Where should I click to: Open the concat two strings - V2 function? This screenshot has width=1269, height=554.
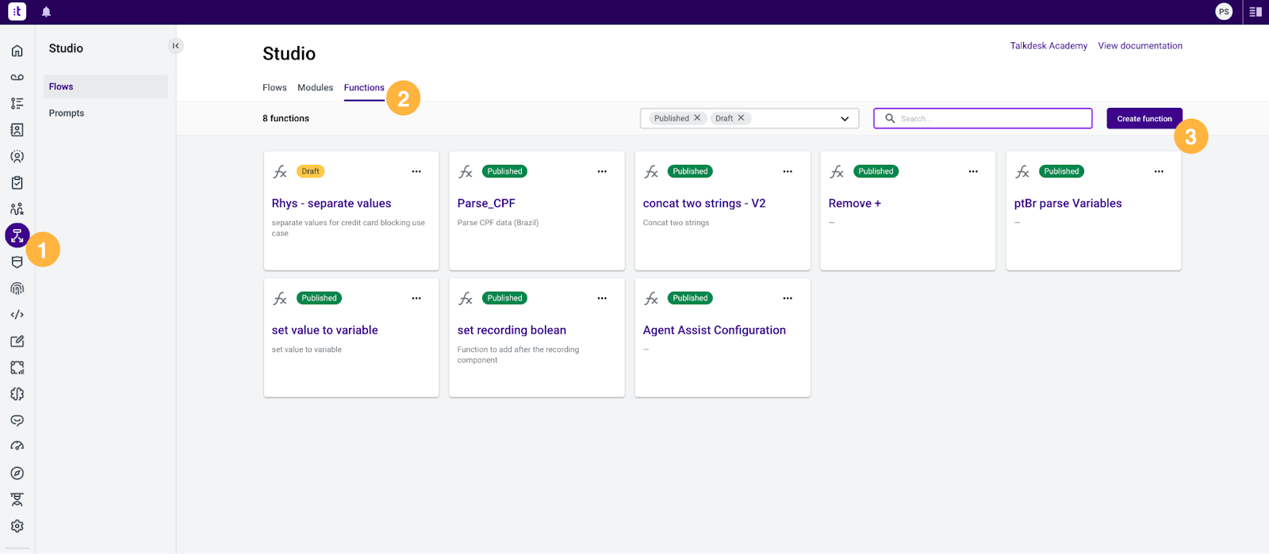(x=704, y=204)
